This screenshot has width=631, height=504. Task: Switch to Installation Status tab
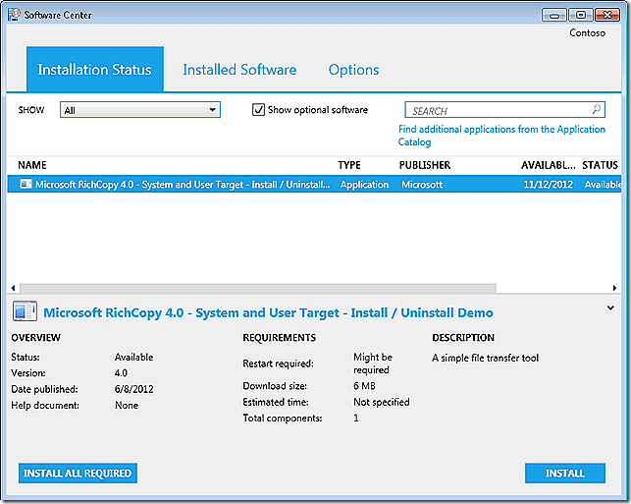click(x=95, y=70)
